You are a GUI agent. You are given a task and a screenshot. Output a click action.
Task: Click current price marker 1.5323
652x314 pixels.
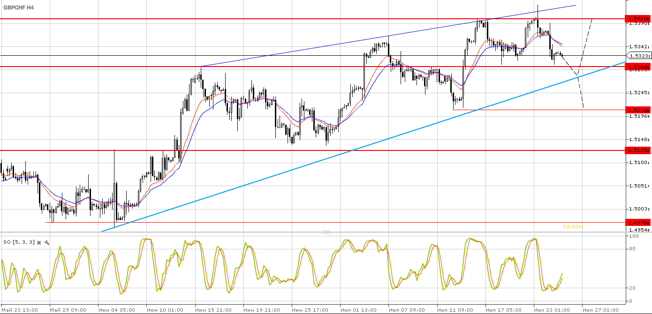pos(640,56)
